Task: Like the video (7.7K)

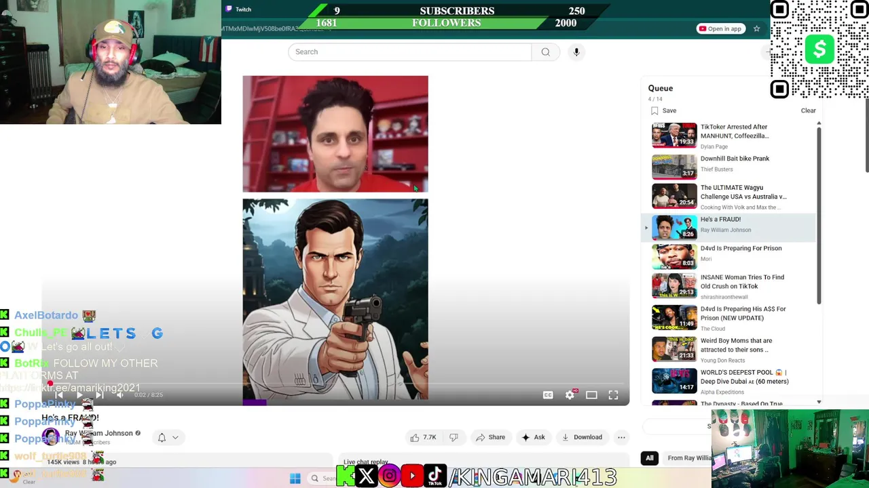Action: [423, 437]
